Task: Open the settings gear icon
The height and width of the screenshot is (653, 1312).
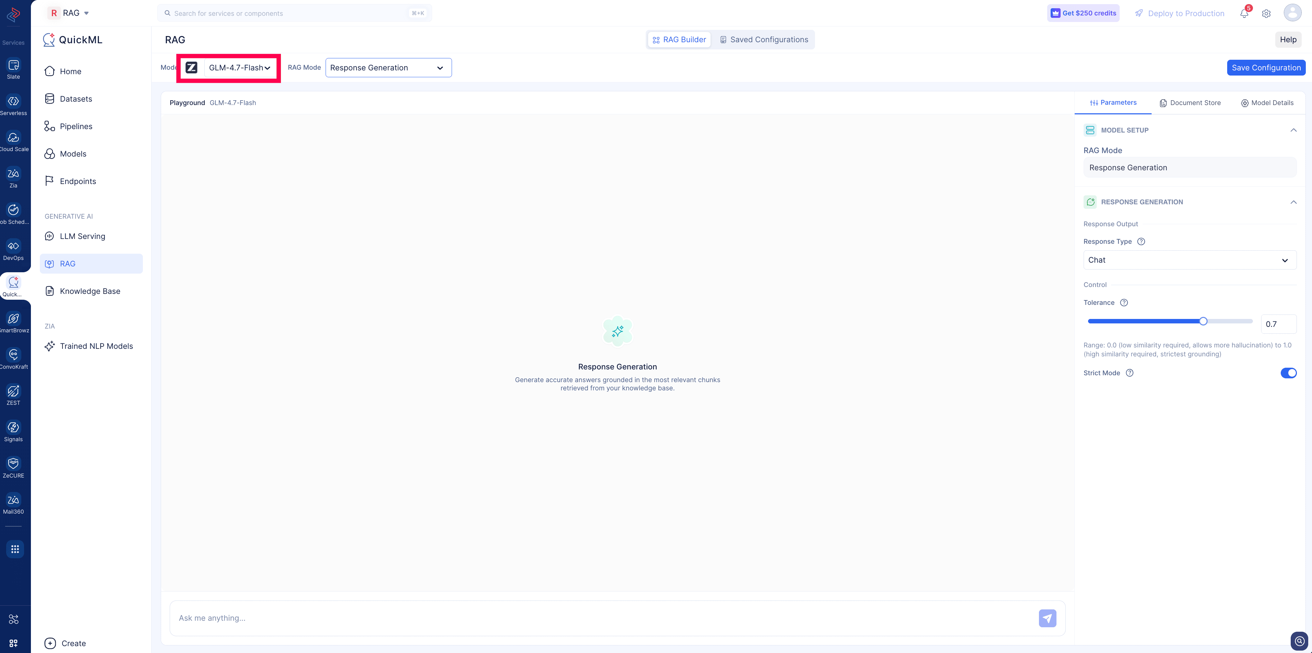Action: pyautogui.click(x=1266, y=14)
